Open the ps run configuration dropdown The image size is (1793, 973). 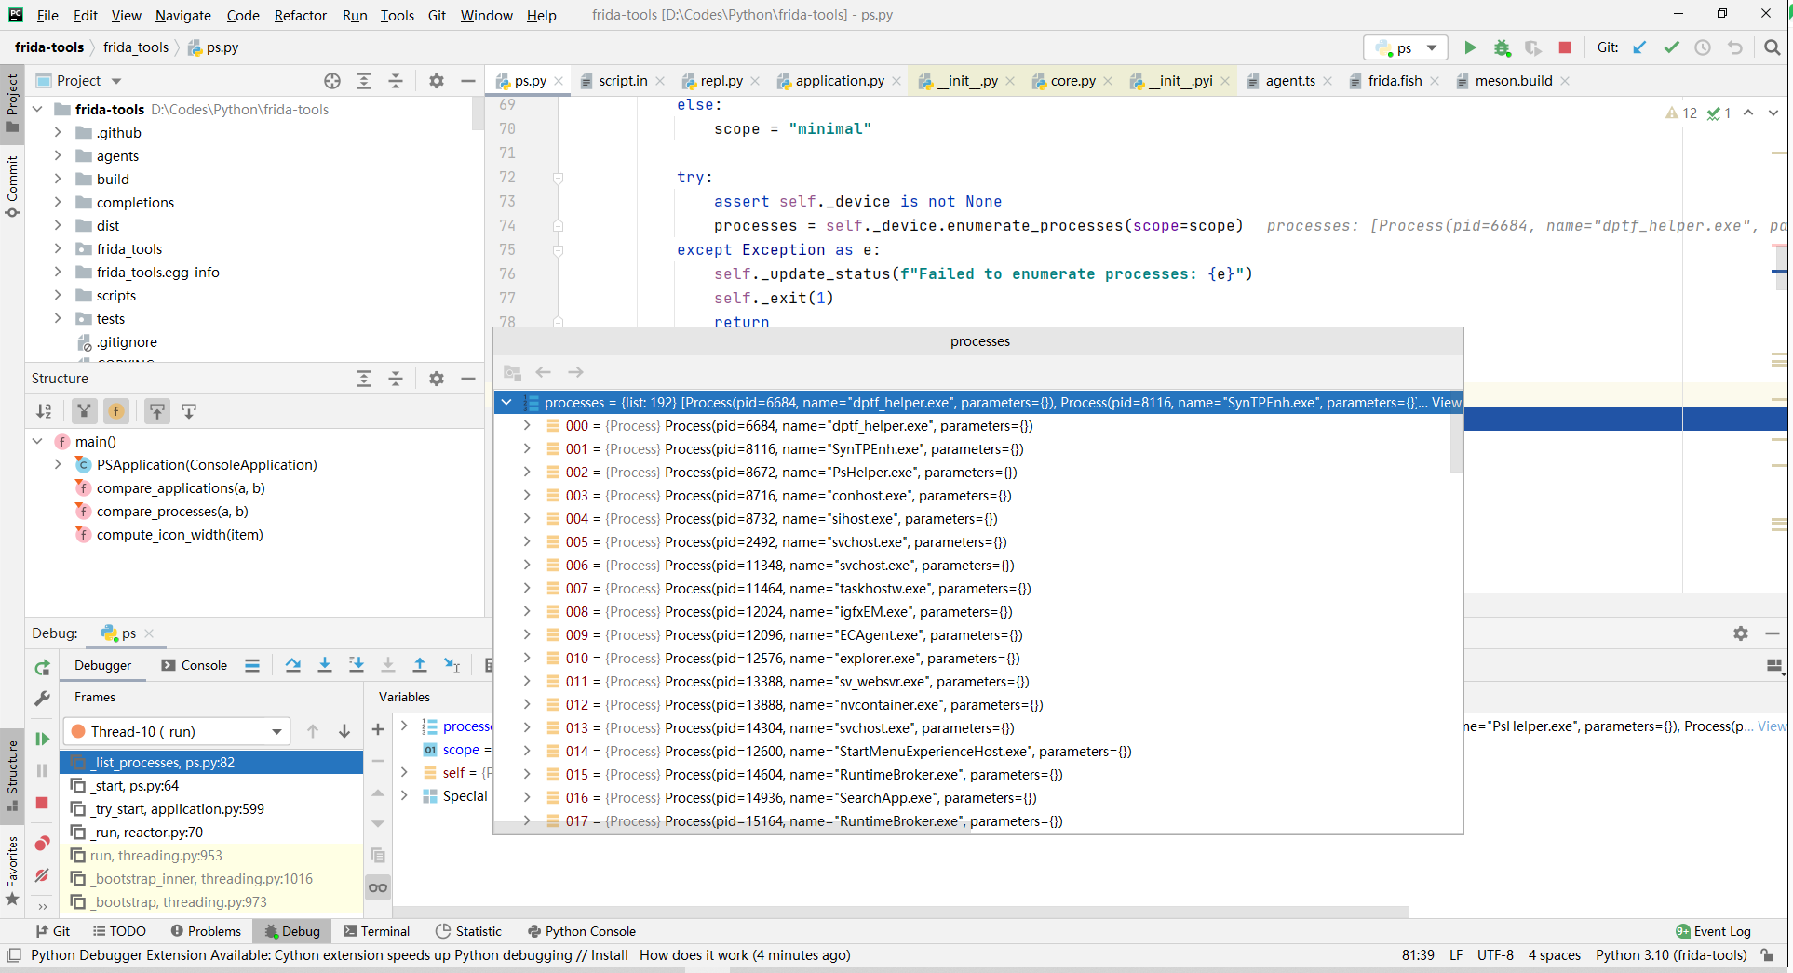[1406, 47]
